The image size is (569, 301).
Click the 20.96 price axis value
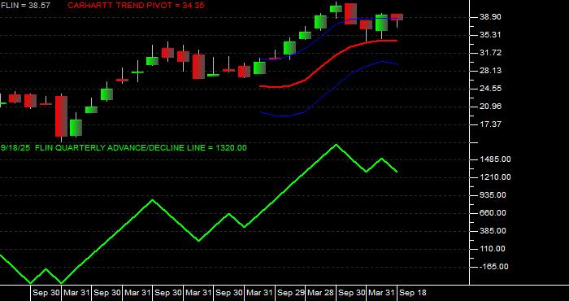coord(491,107)
